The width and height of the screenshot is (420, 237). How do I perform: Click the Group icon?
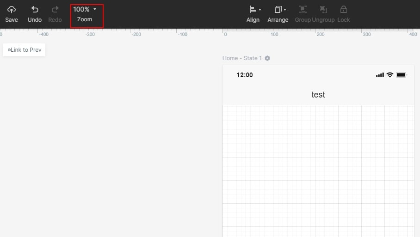[303, 9]
